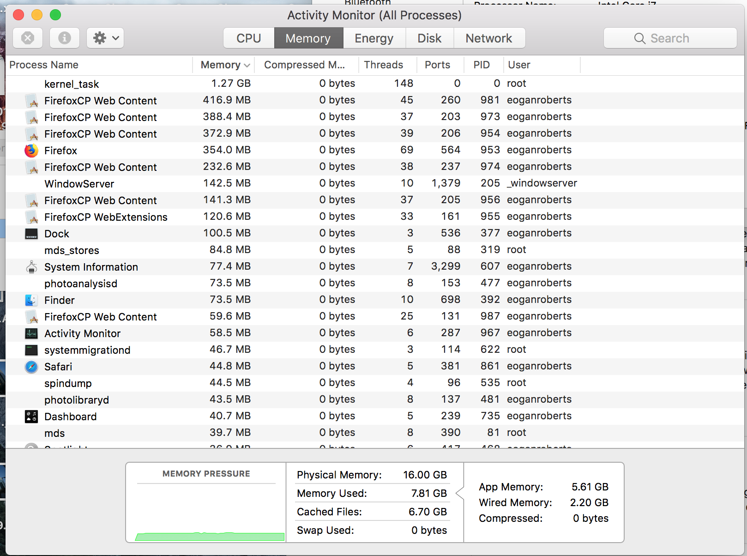The width and height of the screenshot is (747, 556).
Task: Click the Dashboard process icon
Action: click(x=31, y=417)
